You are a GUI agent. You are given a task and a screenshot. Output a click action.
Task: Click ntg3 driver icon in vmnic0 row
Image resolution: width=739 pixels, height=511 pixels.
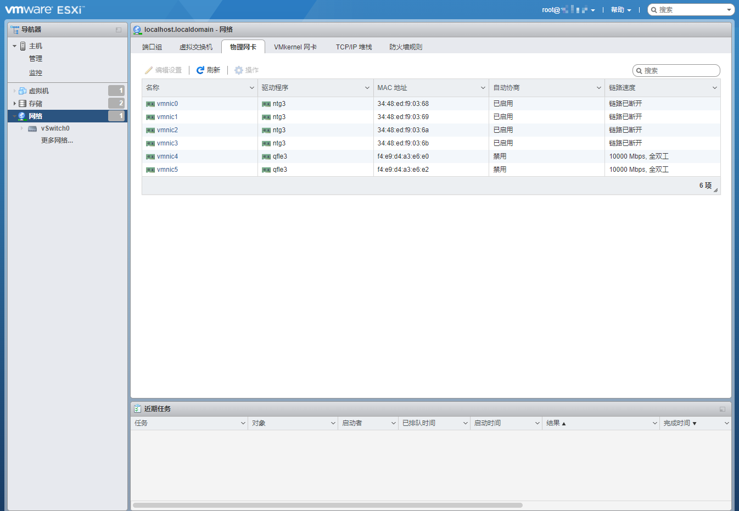click(x=266, y=104)
